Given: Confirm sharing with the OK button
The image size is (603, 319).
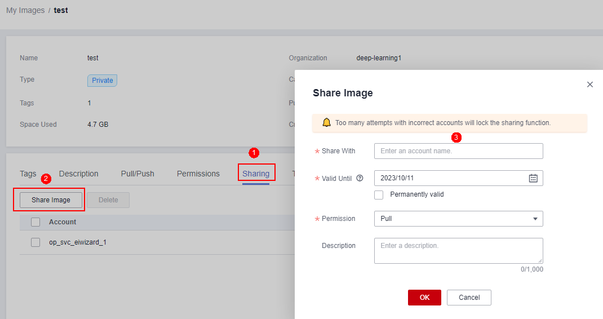Looking at the screenshot, I should click(424, 298).
